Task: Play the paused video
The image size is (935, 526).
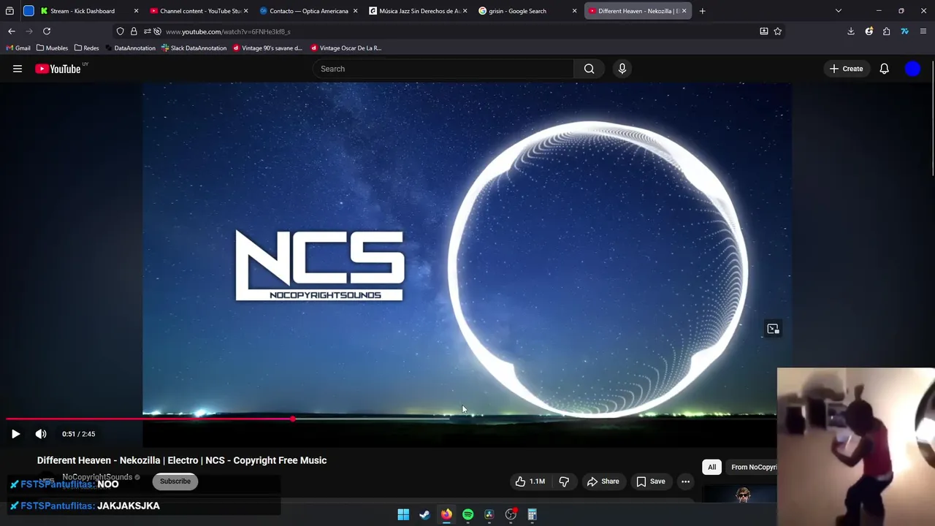Action: [15, 434]
